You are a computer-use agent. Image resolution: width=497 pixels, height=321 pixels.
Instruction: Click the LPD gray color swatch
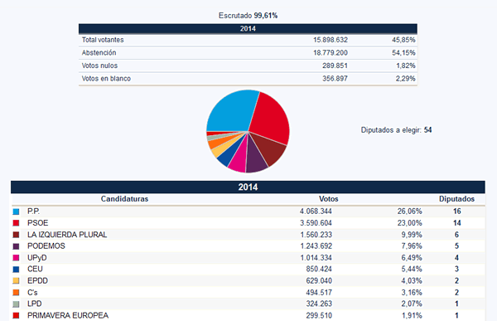[x=16, y=304]
